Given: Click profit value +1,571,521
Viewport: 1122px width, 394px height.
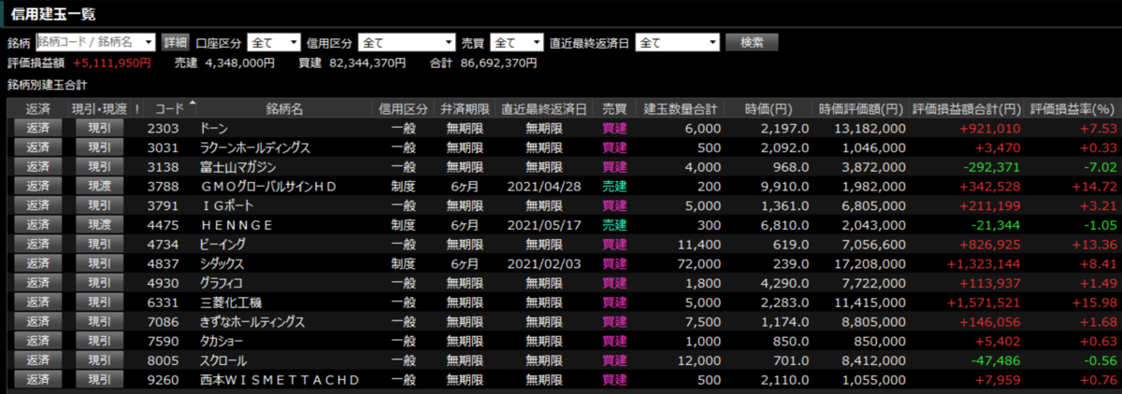Looking at the screenshot, I should click(x=984, y=302).
